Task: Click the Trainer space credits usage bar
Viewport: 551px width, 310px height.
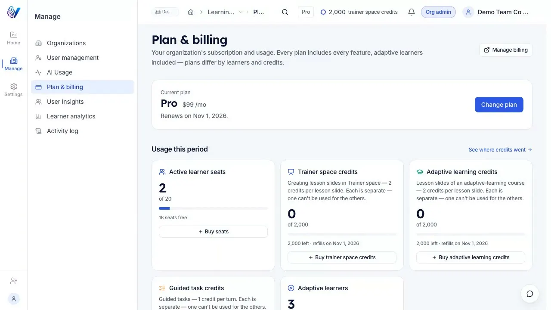Action: point(342,234)
